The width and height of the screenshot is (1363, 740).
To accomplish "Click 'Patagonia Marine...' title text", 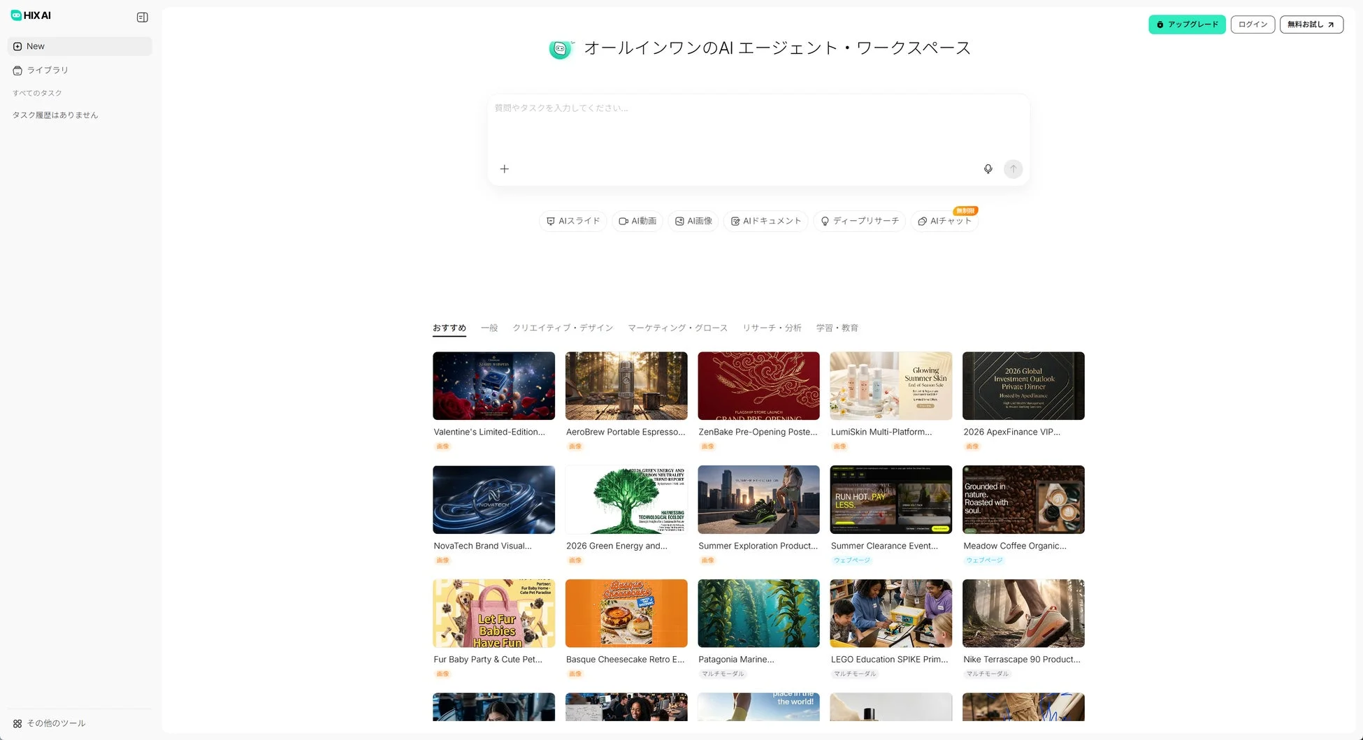I will 736,660.
